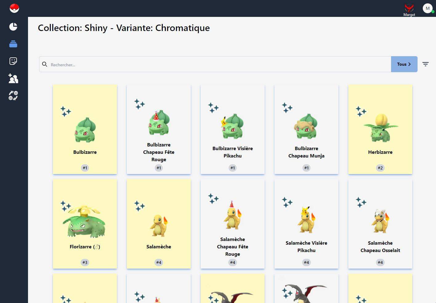
Task: Click shiny sparkle on Bulbizarre Visière Pikachu
Action: click(213, 108)
